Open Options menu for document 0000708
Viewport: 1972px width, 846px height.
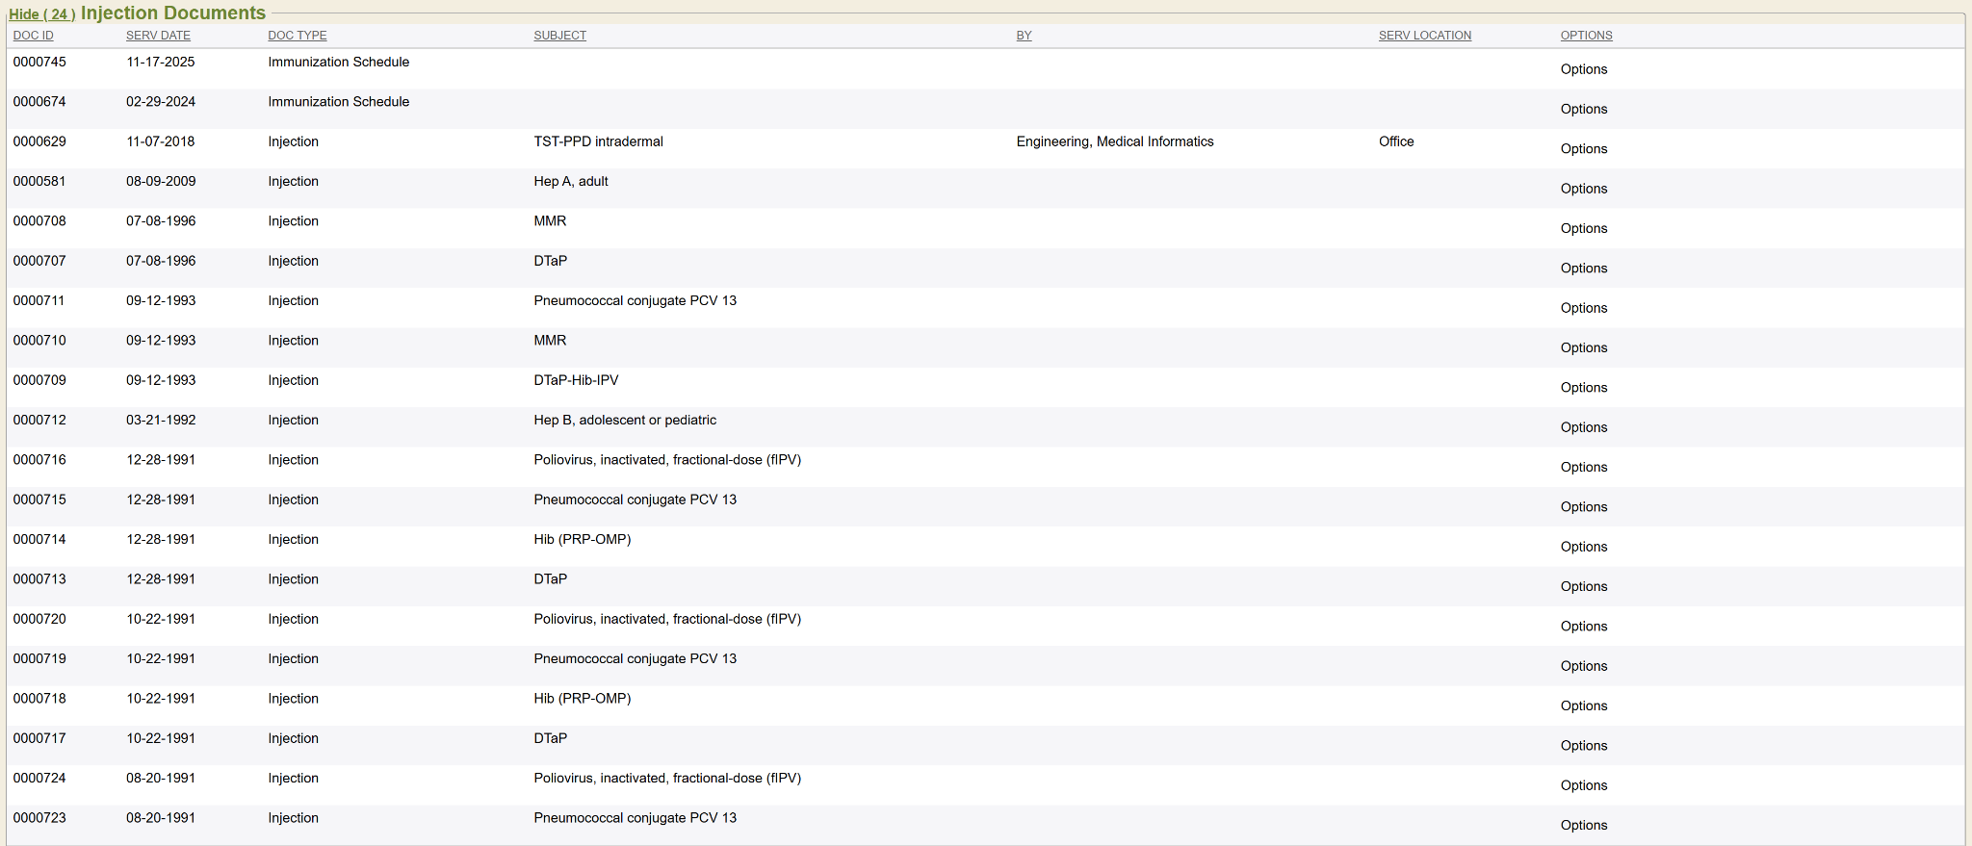(x=1583, y=229)
